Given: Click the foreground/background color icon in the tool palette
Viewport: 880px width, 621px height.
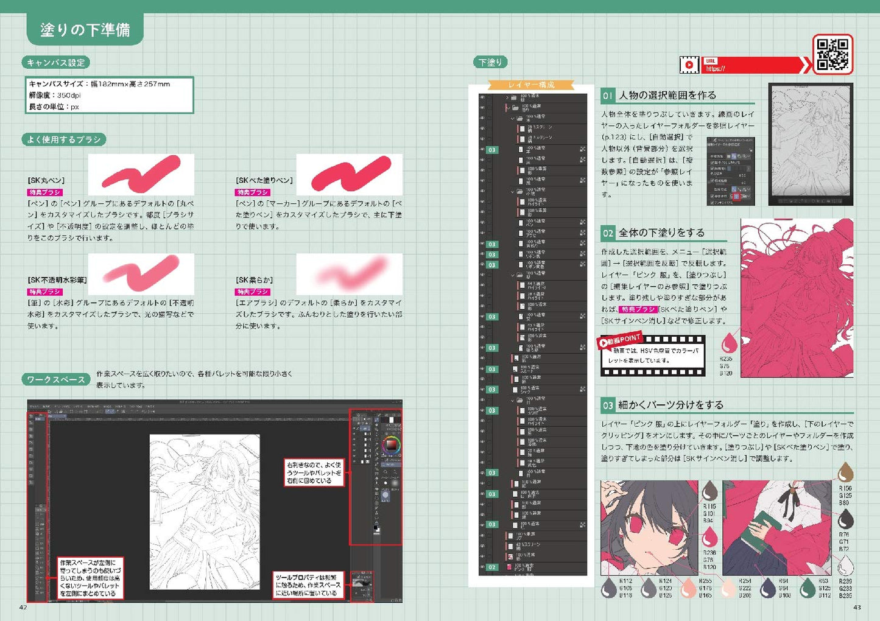Looking at the screenshot, I should point(377,529).
